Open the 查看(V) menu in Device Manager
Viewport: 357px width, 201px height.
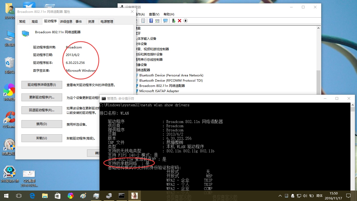click(154, 14)
